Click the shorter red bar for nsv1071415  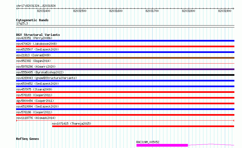[x=143, y=126]
